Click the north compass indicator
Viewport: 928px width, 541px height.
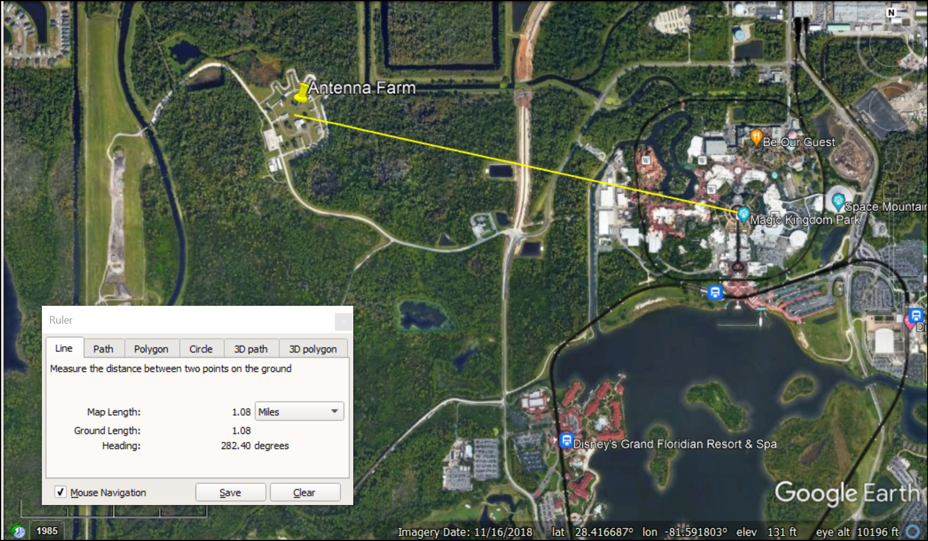click(891, 12)
